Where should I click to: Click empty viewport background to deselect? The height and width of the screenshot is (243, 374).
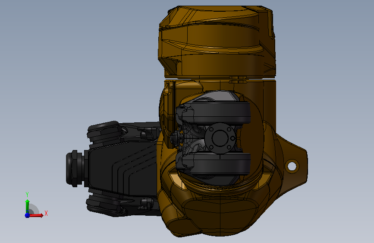72,60
